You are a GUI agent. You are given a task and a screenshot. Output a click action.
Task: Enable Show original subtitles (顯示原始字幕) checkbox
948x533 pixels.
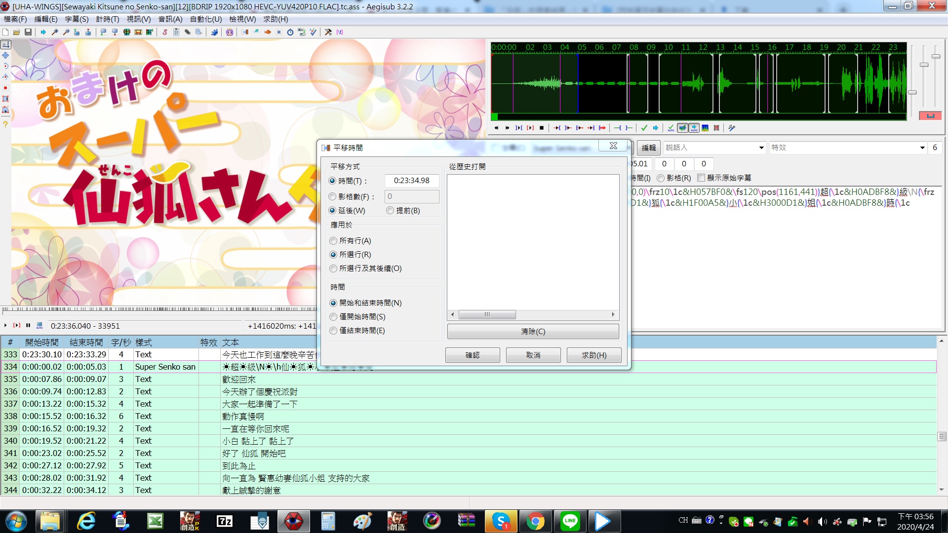(x=701, y=178)
